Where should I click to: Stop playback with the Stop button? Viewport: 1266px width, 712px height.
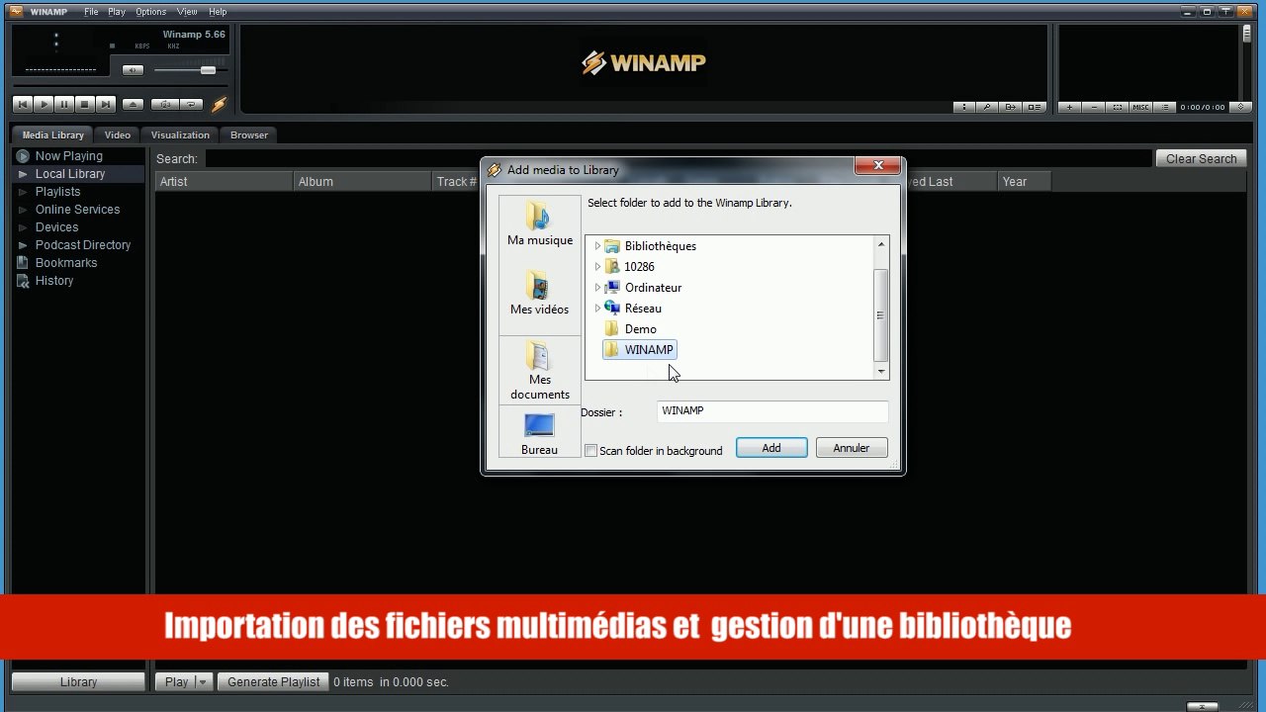[85, 104]
